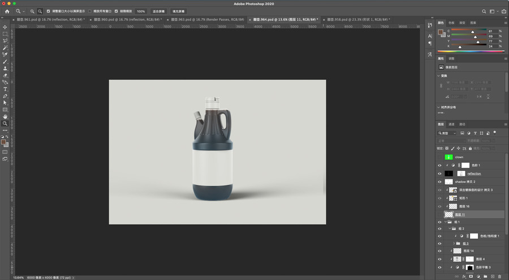Select the Lasso tool in toolbar

pyautogui.click(x=5, y=41)
